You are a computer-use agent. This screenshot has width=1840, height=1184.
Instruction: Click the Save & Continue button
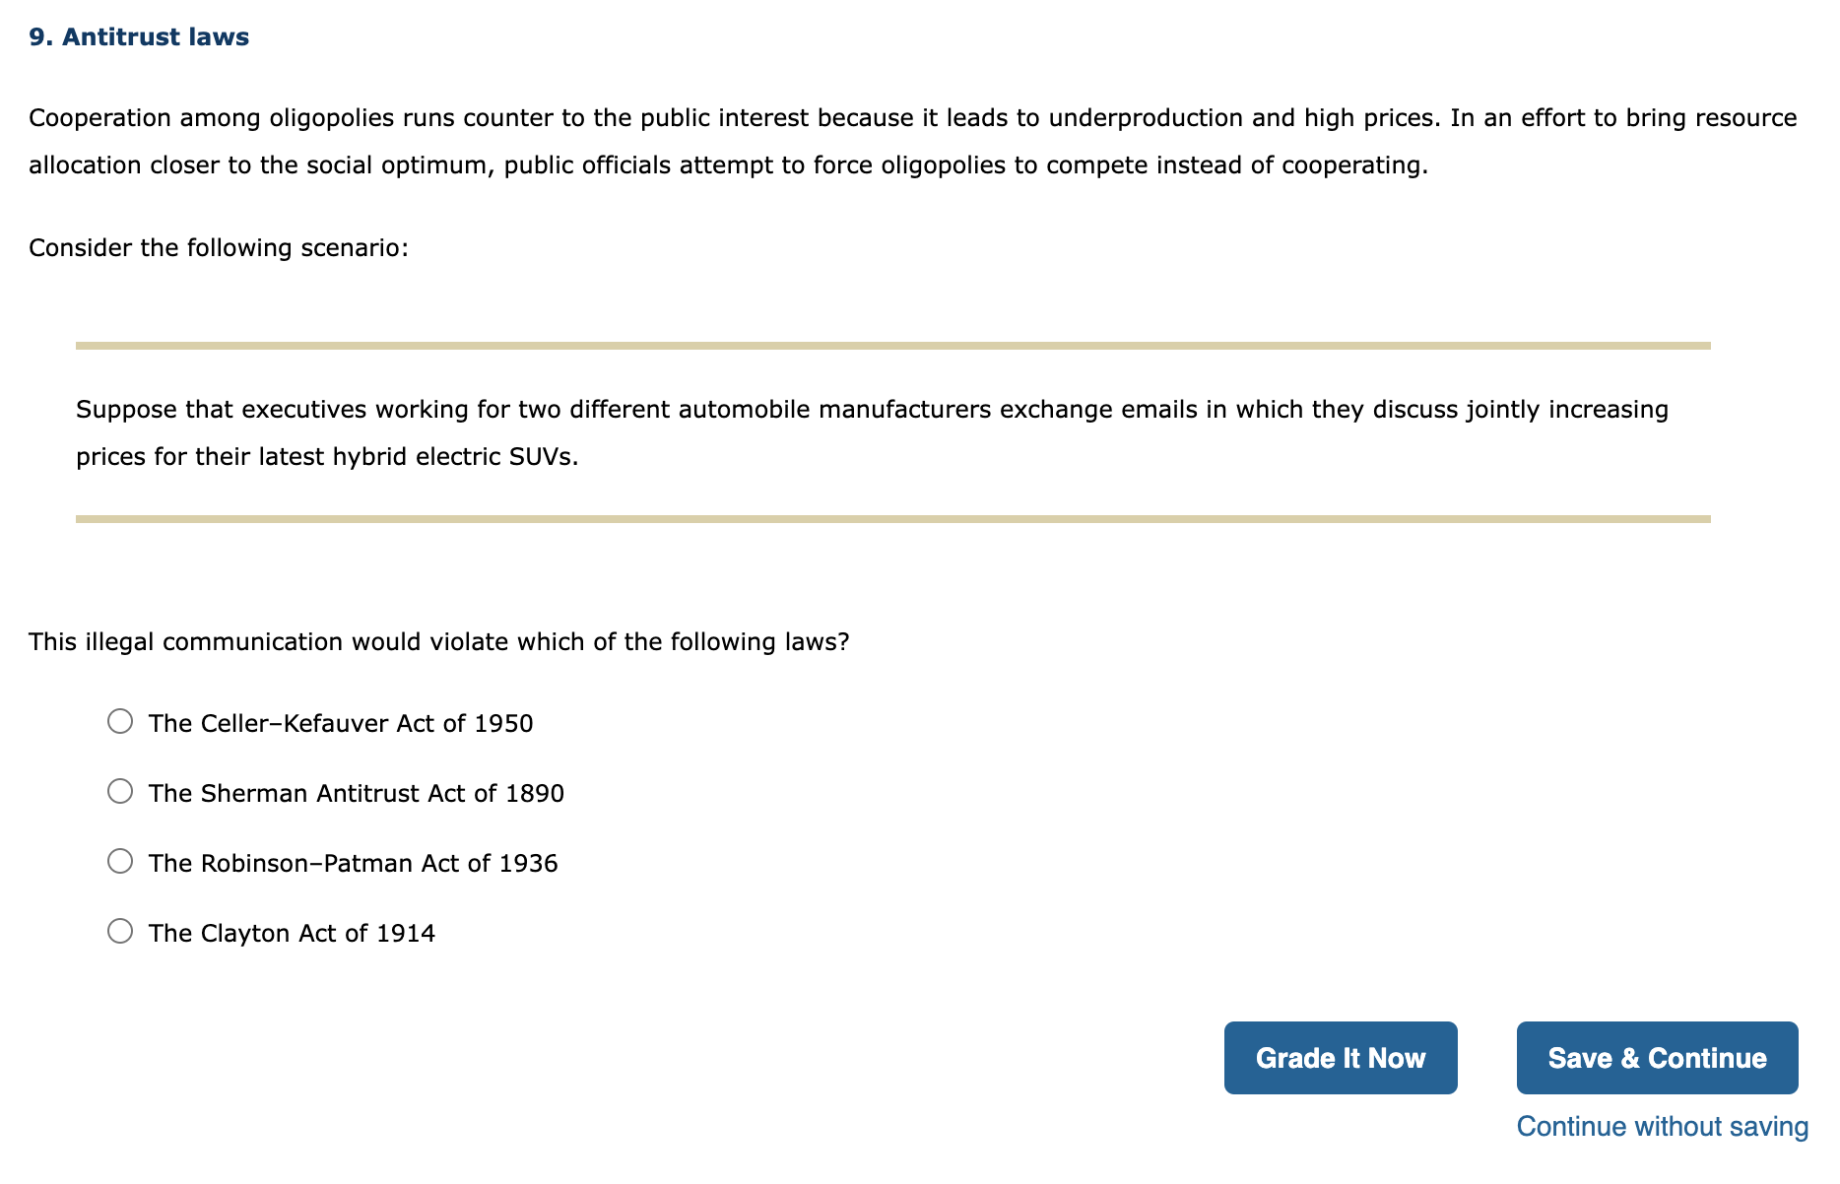1658,1058
